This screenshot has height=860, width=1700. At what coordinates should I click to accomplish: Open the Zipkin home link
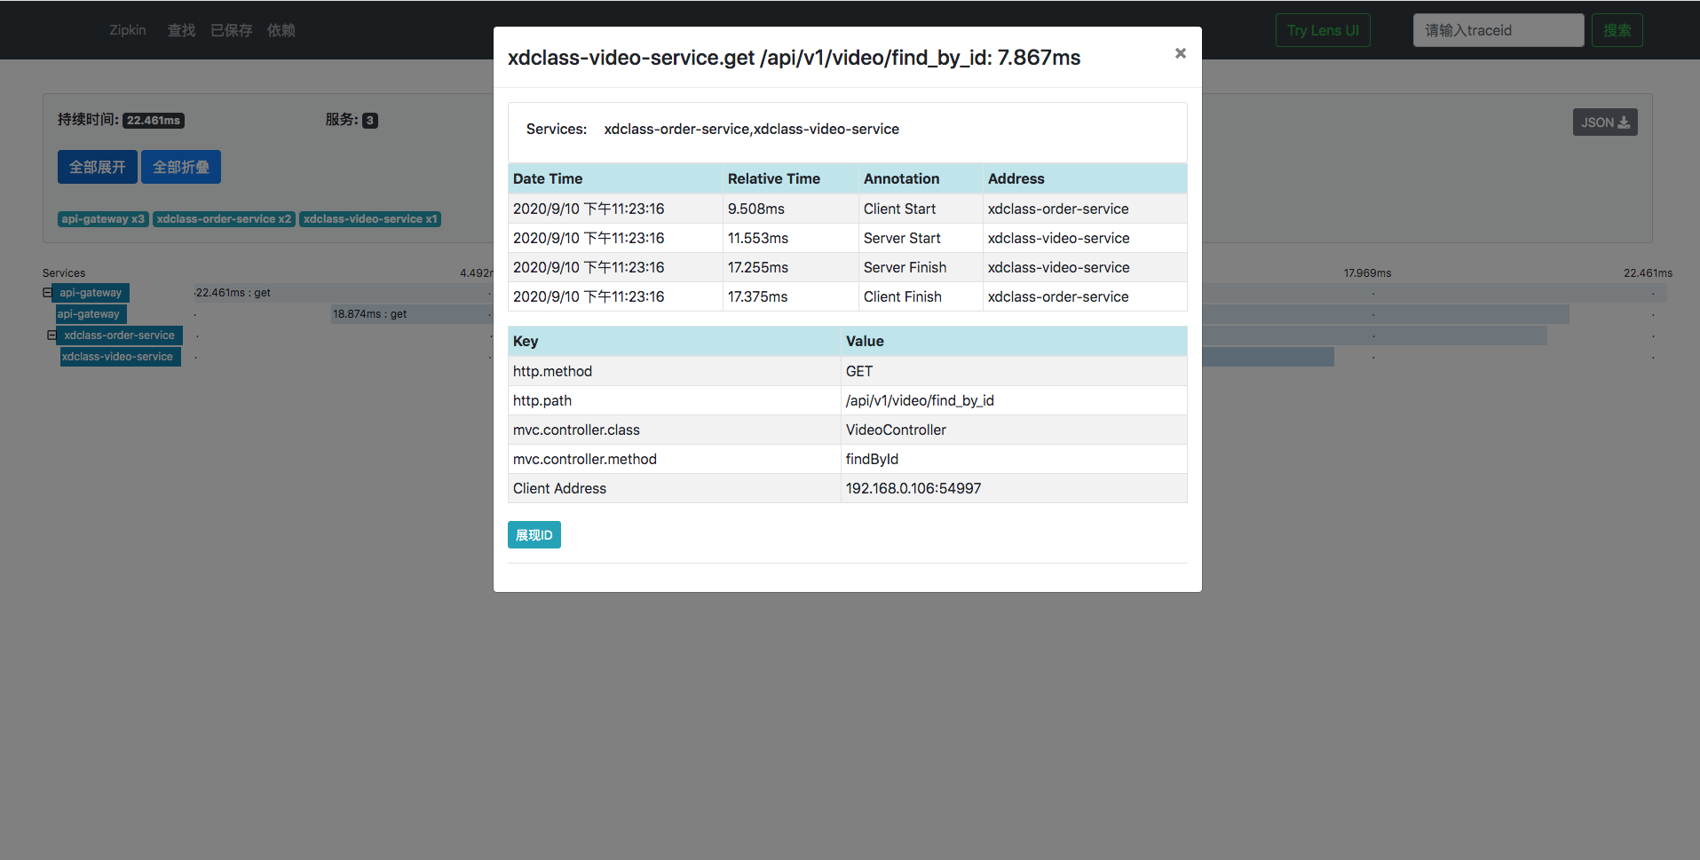(x=128, y=30)
